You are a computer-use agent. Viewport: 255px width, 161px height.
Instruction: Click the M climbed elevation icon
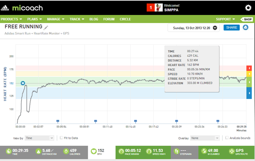[x=204, y=151]
